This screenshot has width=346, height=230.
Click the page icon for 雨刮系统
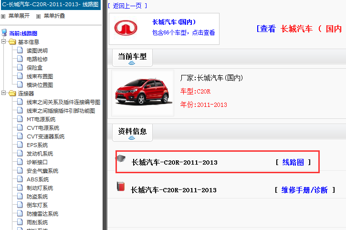20,222
